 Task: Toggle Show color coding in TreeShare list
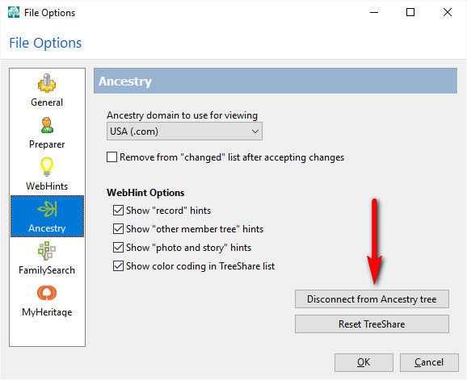coord(118,265)
